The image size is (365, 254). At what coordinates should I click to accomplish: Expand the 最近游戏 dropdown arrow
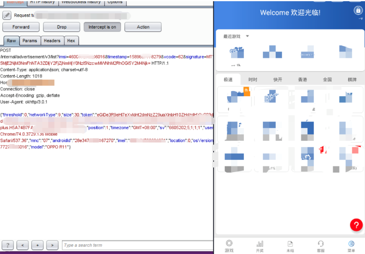point(248,36)
